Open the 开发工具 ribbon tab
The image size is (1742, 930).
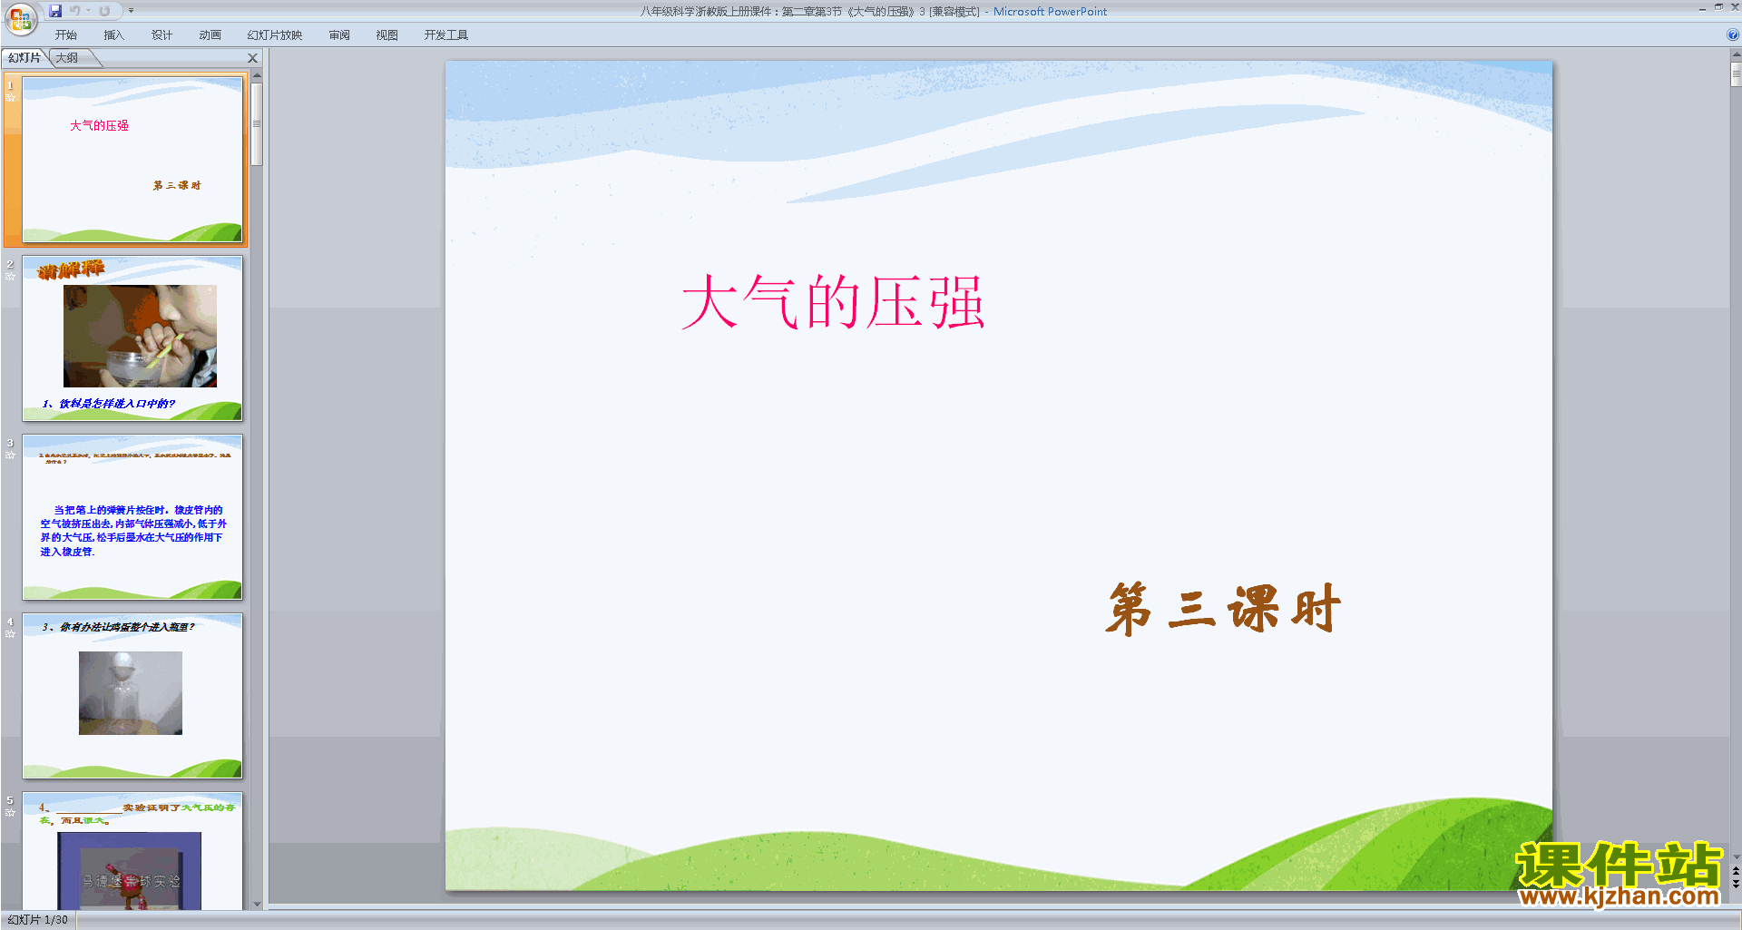(x=446, y=35)
